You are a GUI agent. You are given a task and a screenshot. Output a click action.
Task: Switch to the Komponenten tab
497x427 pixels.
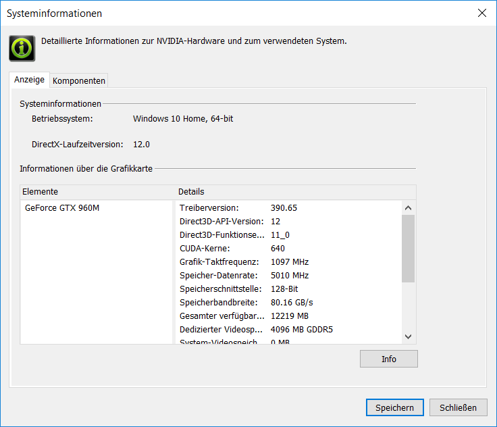pos(78,80)
